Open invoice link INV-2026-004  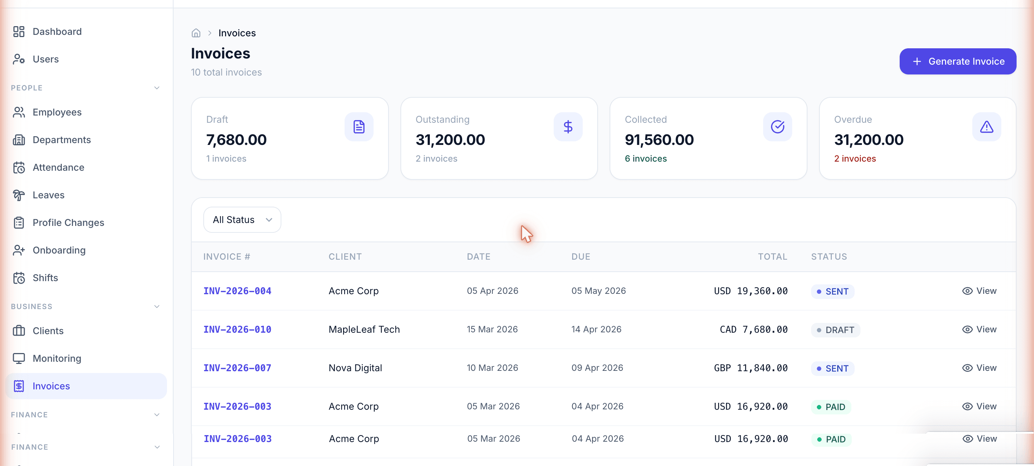pos(237,291)
